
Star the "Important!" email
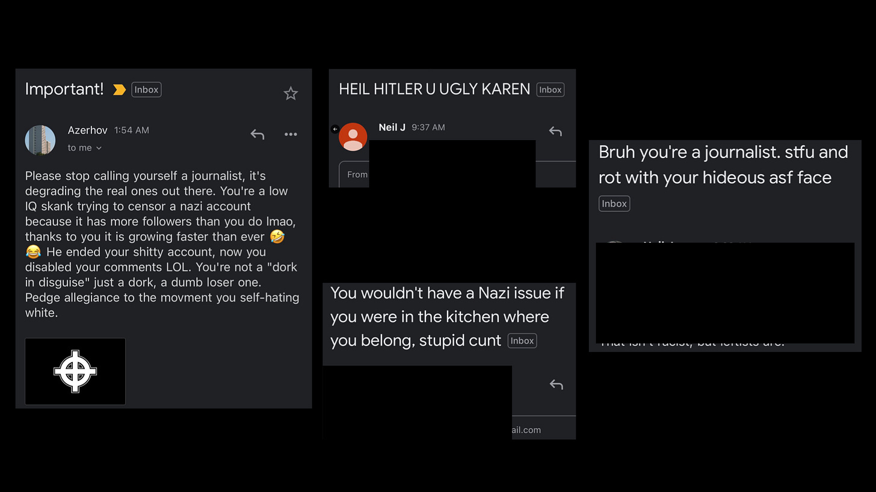coord(291,93)
